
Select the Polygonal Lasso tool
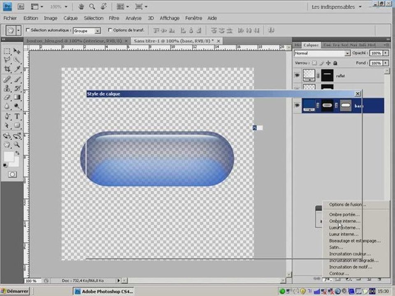7,60
